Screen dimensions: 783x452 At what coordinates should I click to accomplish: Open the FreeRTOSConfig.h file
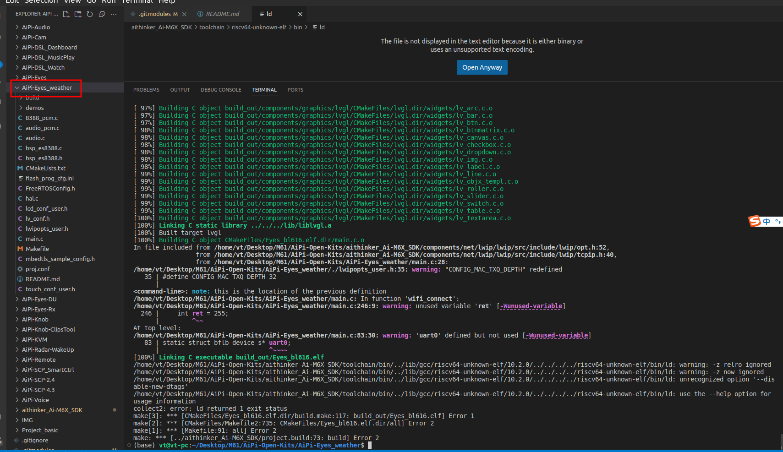tap(65, 188)
